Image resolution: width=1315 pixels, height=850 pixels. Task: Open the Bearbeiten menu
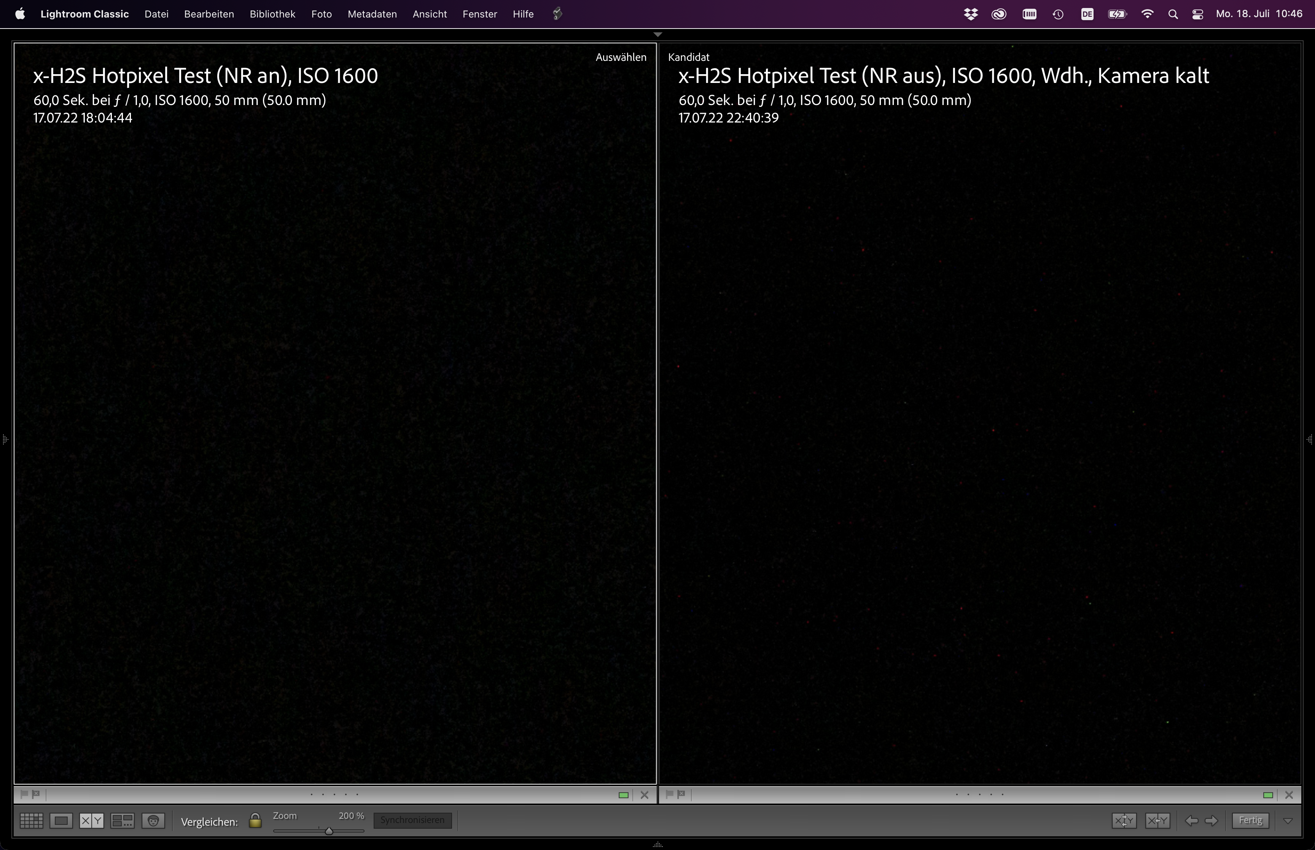pyautogui.click(x=209, y=14)
